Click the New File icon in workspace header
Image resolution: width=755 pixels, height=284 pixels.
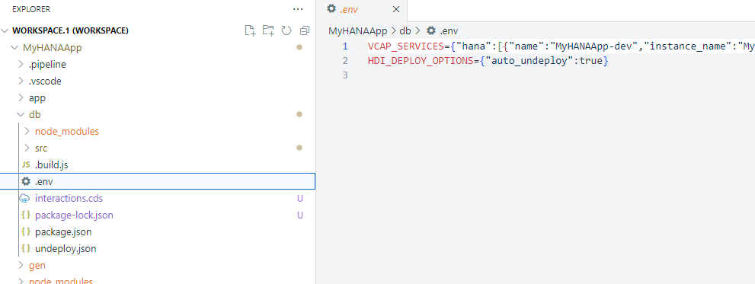click(250, 30)
